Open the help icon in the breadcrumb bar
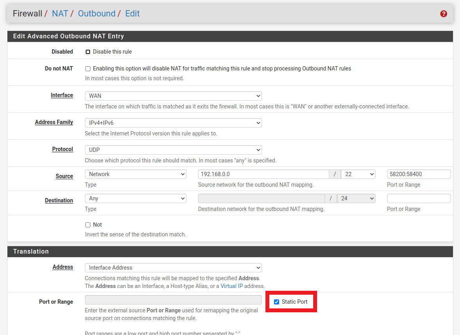This screenshot has height=335, width=460. click(x=444, y=14)
